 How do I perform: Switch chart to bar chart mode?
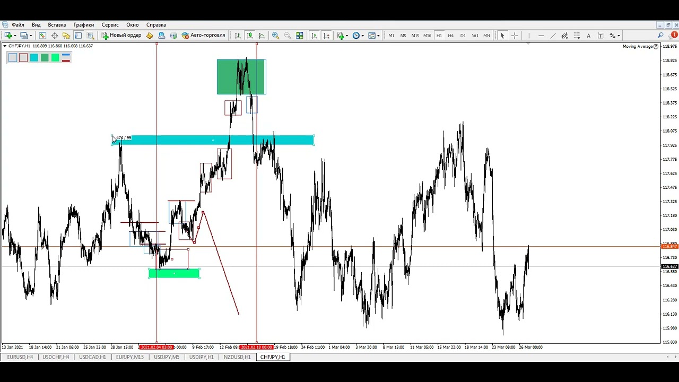coord(237,36)
